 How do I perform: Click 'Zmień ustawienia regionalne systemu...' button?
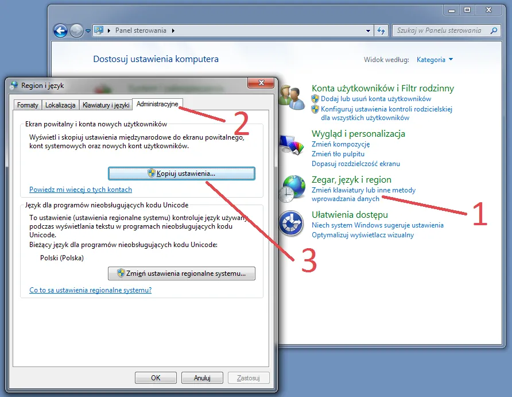181,273
